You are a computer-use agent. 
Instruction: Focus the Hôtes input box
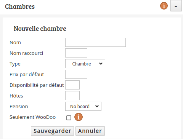72,96
